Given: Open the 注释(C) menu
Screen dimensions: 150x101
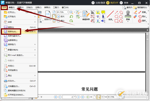Looking at the screenshot, I should coord(38,7).
